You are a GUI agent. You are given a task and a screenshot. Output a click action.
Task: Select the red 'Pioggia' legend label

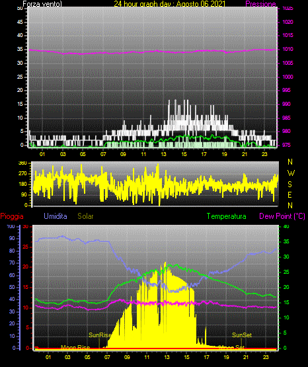[12, 216]
